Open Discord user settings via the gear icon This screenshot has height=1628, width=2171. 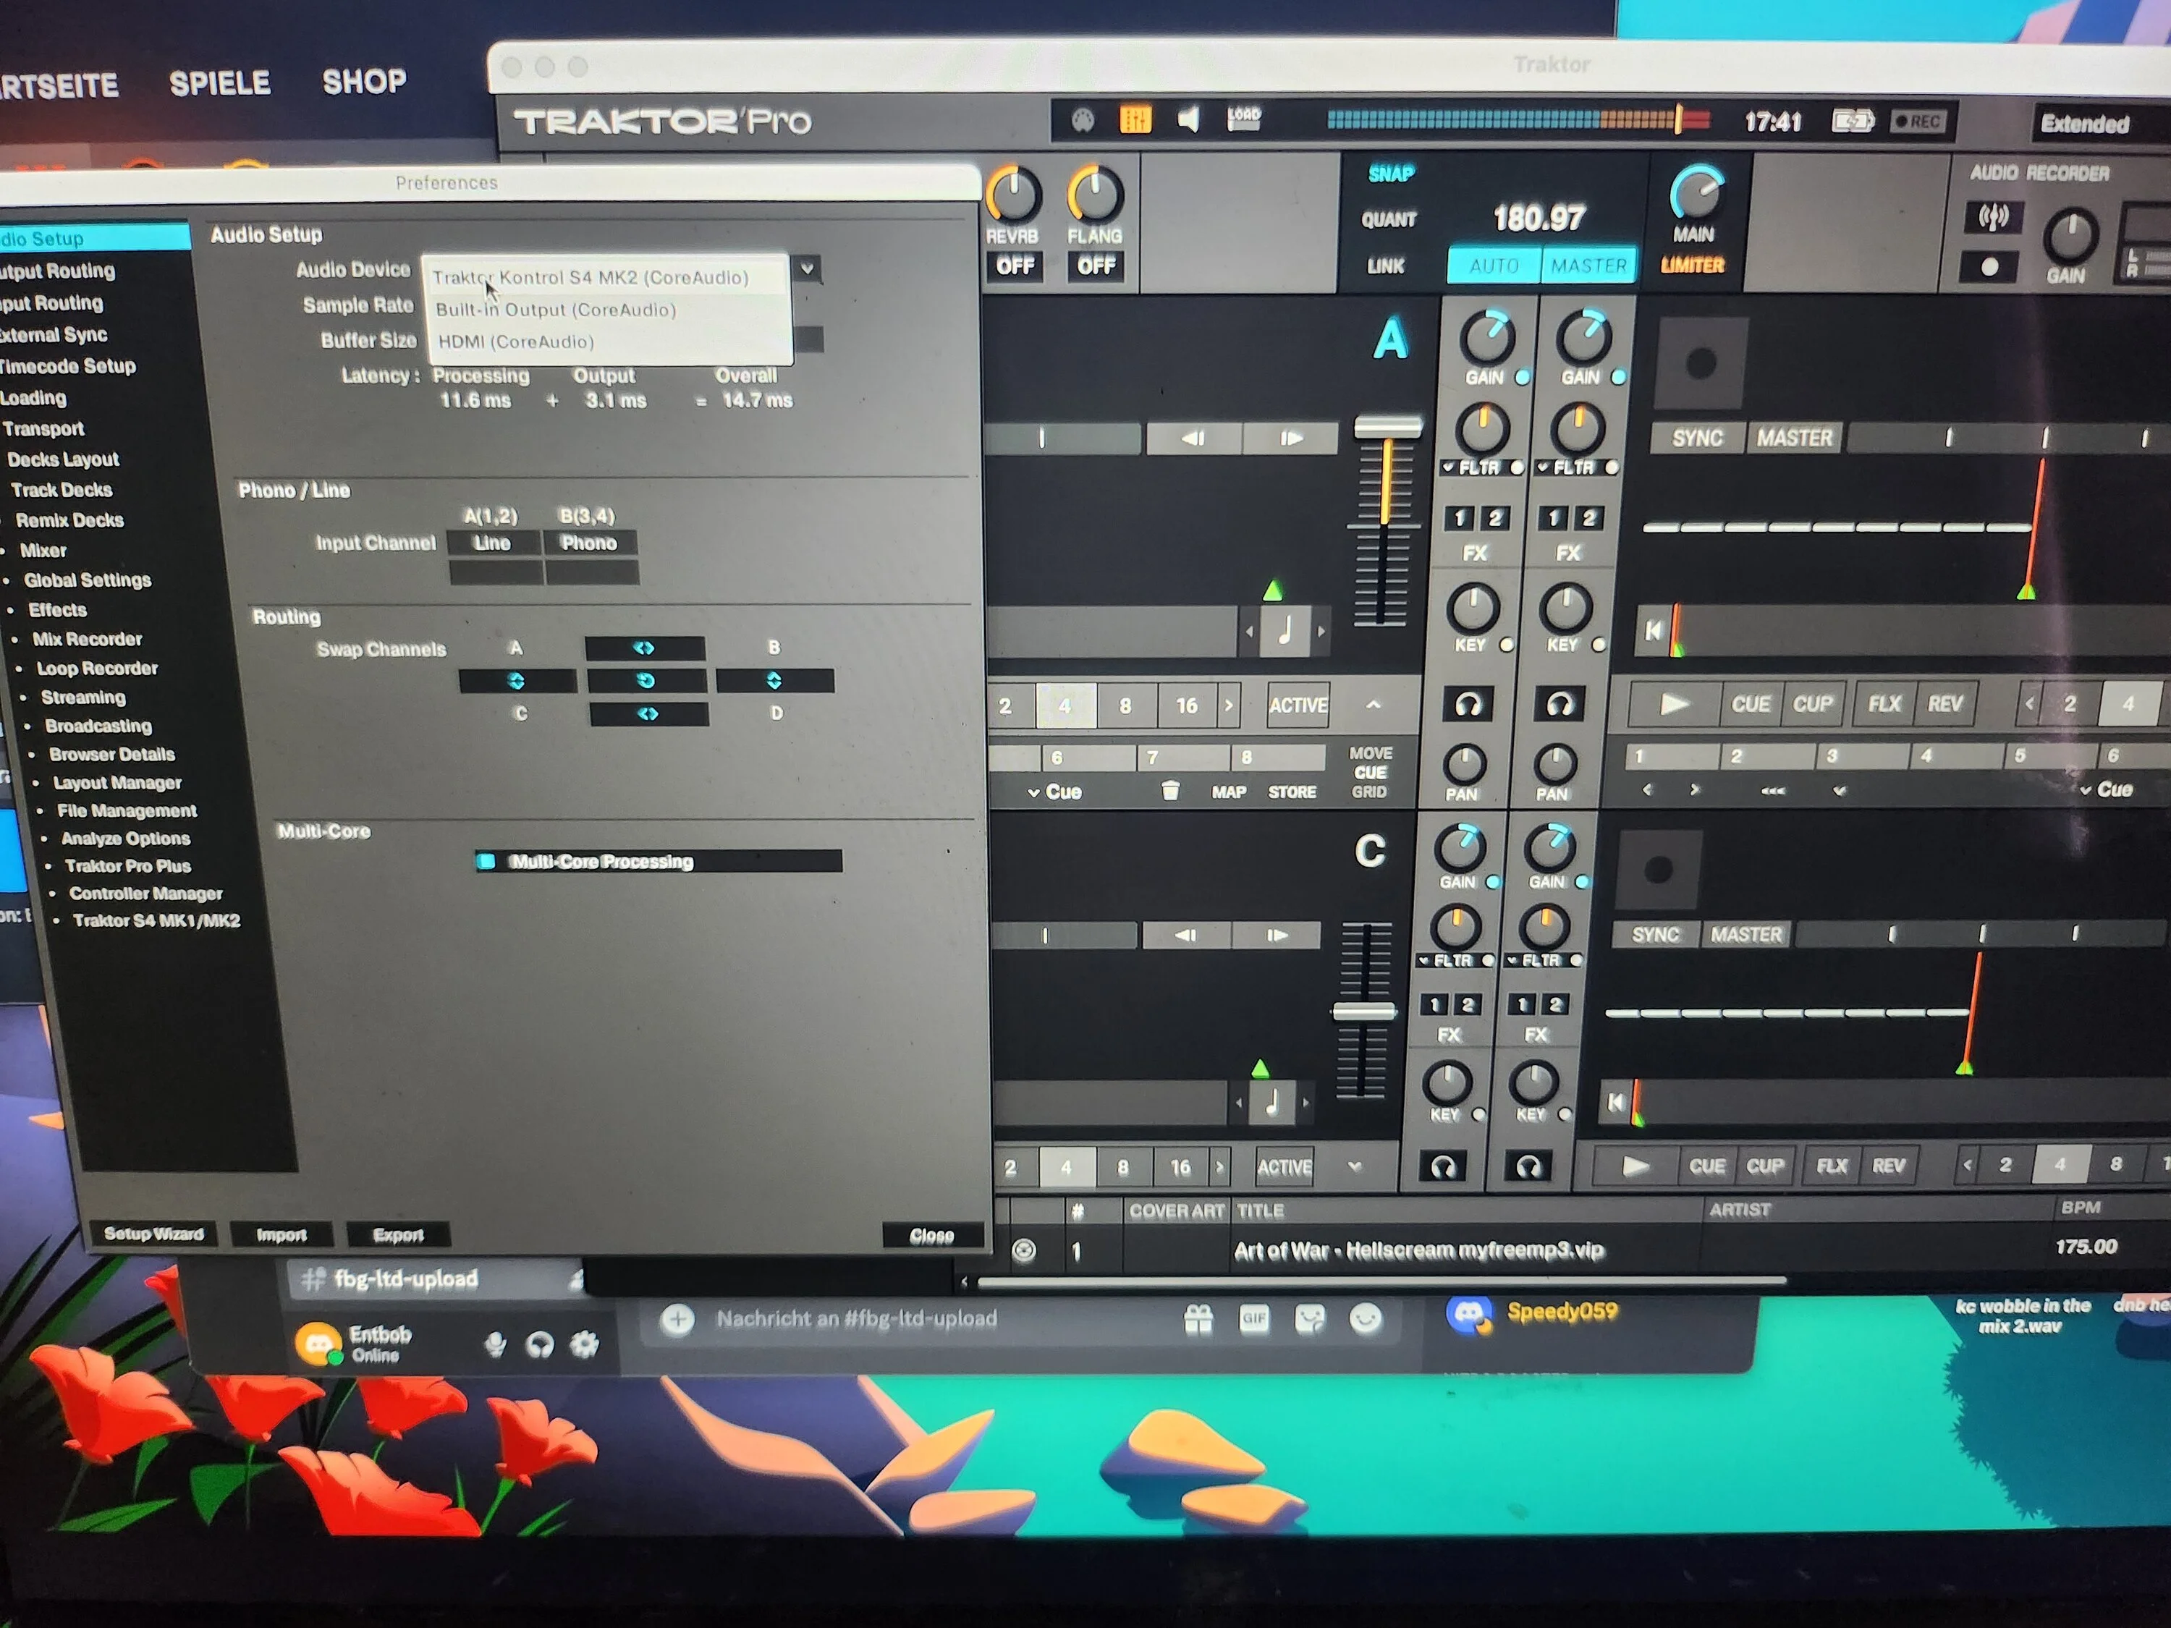point(585,1344)
